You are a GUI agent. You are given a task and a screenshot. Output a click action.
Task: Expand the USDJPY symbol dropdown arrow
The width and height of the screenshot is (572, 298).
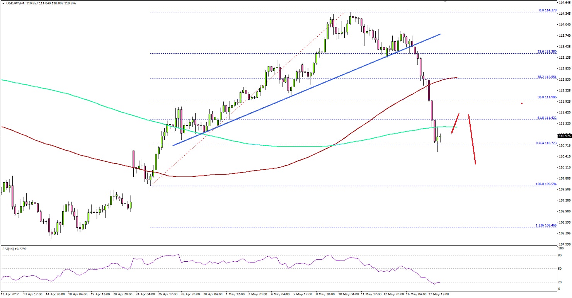tap(3, 3)
